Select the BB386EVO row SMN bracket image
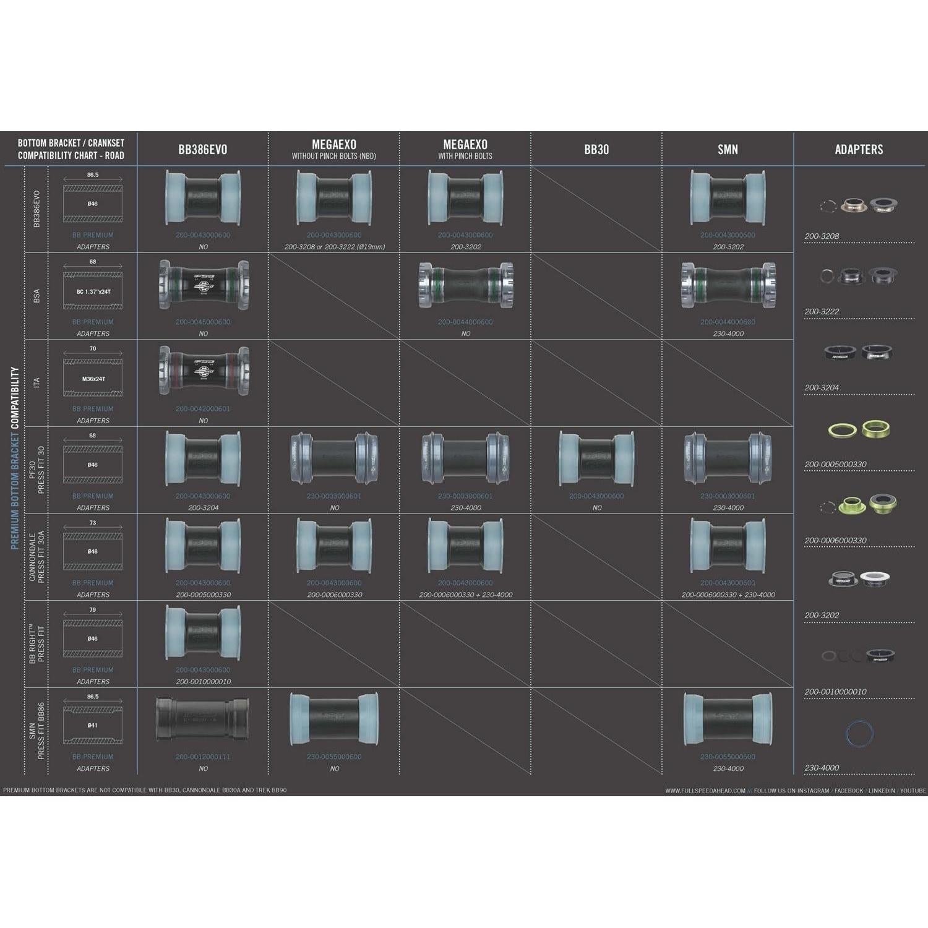 pos(728,198)
